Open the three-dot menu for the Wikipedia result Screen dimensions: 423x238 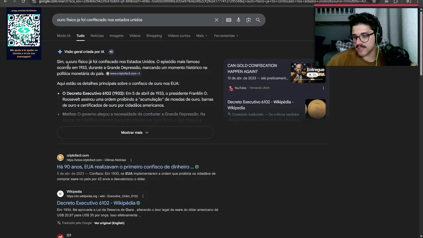pyautogui.click(x=143, y=196)
